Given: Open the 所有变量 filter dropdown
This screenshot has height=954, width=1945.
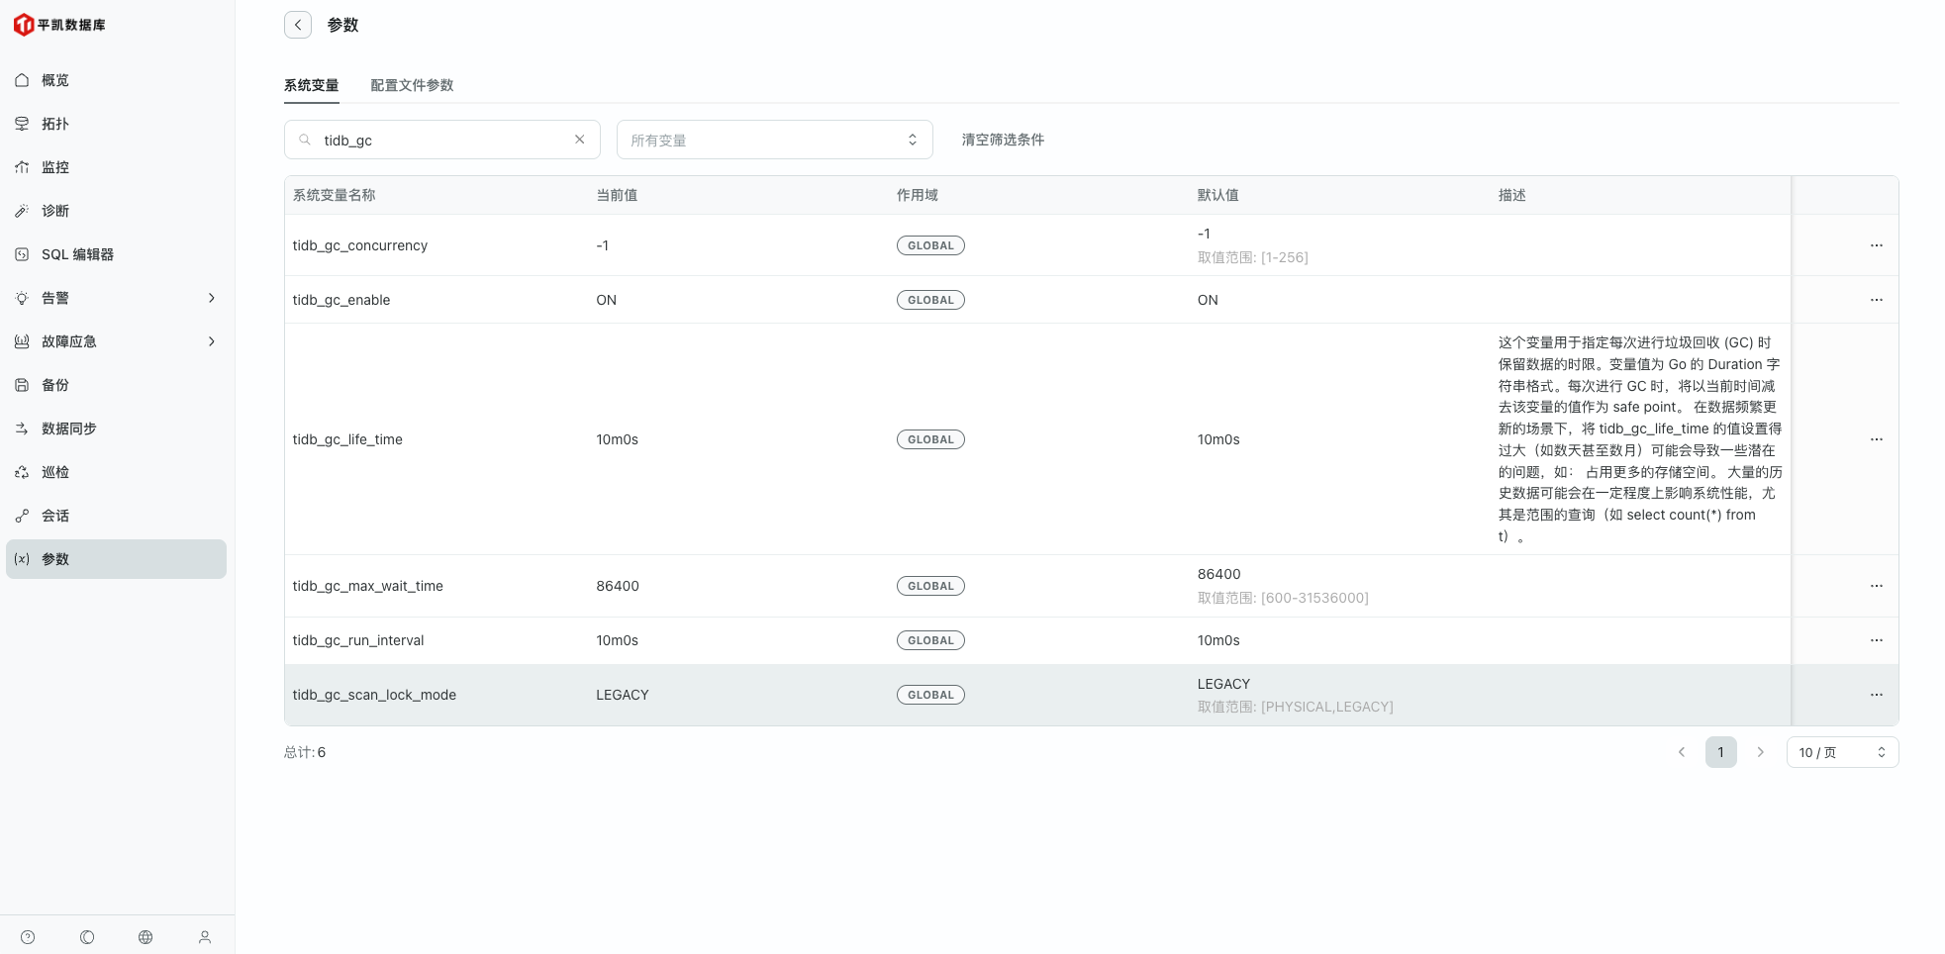Looking at the screenshot, I should [774, 140].
